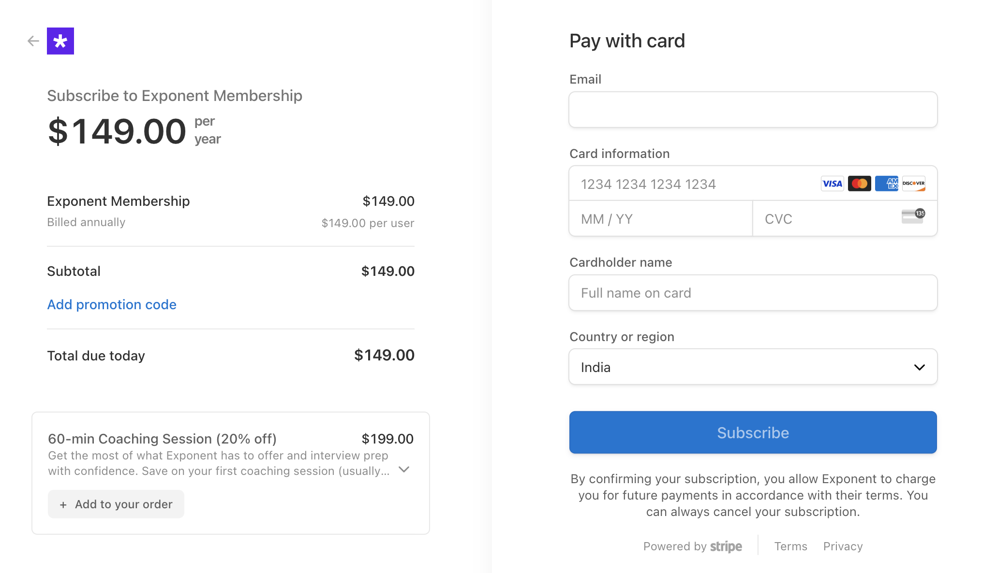Click the CVC hint card icon

point(912,216)
